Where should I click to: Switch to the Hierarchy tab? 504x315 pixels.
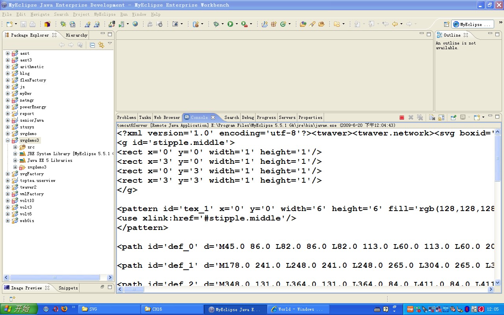[76, 35]
